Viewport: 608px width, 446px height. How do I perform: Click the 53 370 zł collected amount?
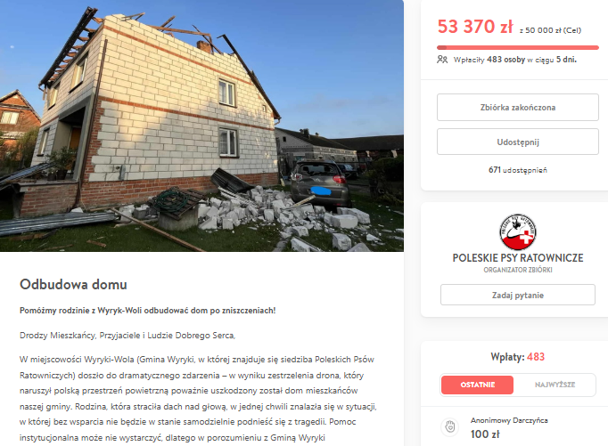click(475, 27)
